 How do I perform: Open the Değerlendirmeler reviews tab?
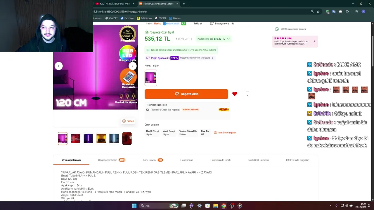pyautogui.click(x=112, y=160)
